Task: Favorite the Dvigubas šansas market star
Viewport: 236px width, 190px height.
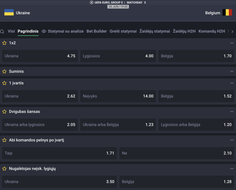Action: (x=4, y=112)
